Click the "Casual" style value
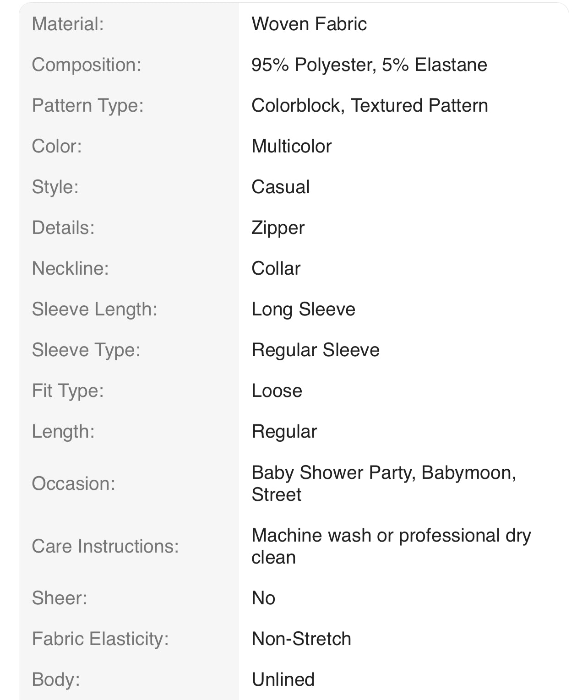 pyautogui.click(x=281, y=187)
